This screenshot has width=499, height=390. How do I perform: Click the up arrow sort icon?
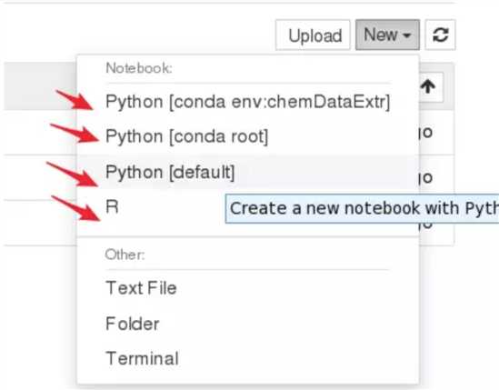click(428, 86)
